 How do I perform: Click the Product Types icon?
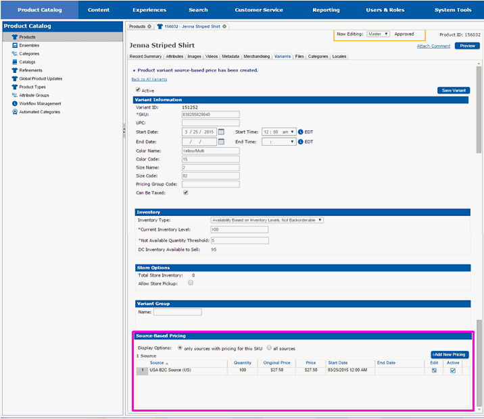coord(14,87)
